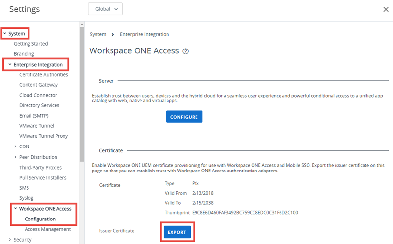This screenshot has width=393, height=244.
Task: Select Cloud Connector item
Action: coord(38,95)
